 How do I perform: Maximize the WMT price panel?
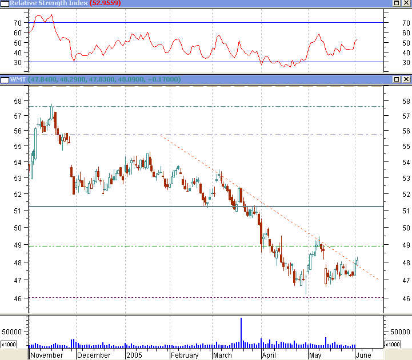click(x=397, y=79)
